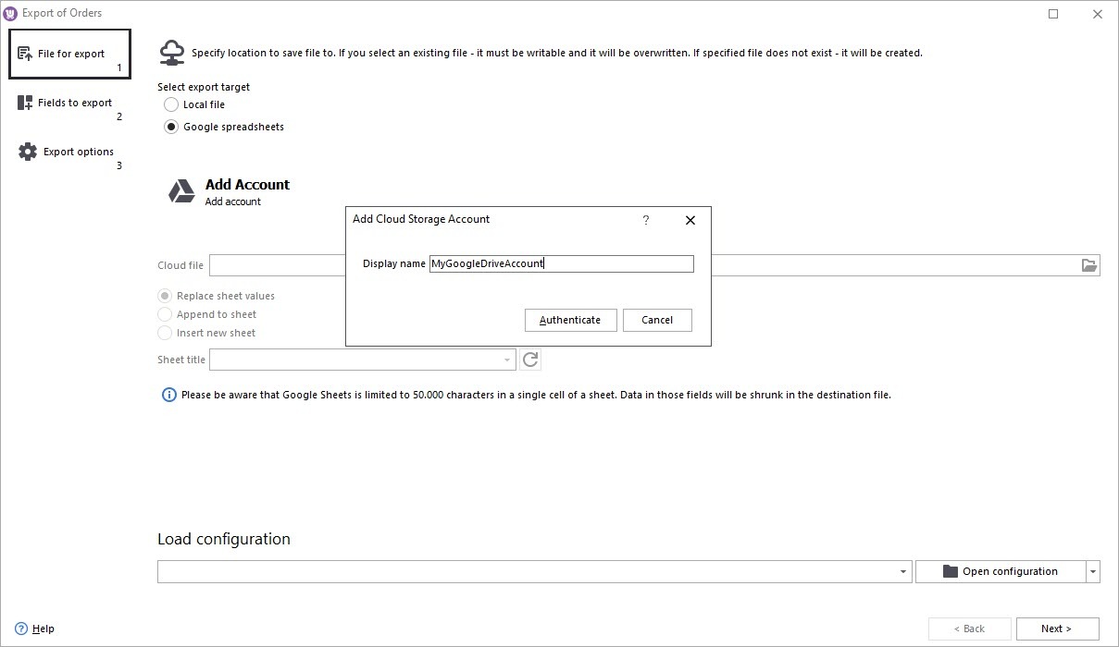The height and width of the screenshot is (647, 1119).
Task: Click the question mark help icon in dialog
Action: (645, 220)
